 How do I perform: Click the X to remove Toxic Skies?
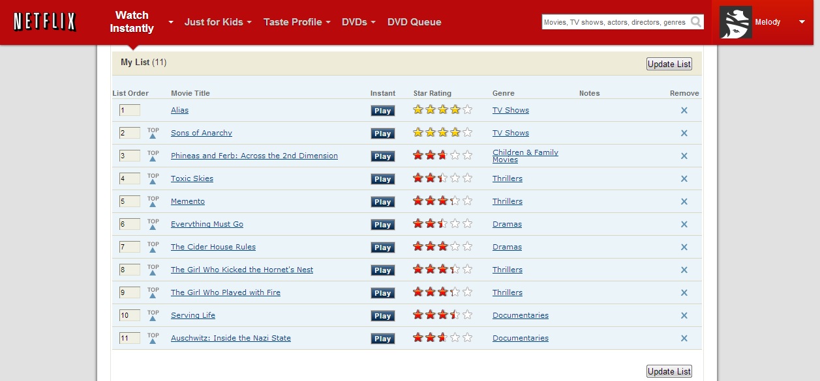click(684, 178)
